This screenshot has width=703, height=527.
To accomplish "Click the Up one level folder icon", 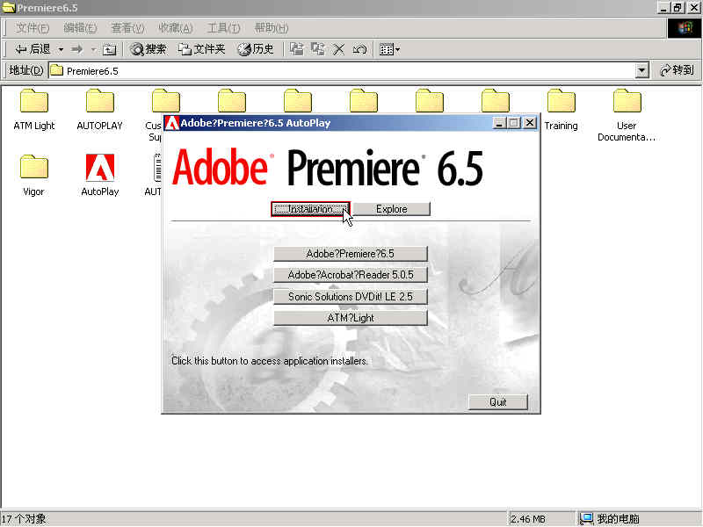I will 109,49.
